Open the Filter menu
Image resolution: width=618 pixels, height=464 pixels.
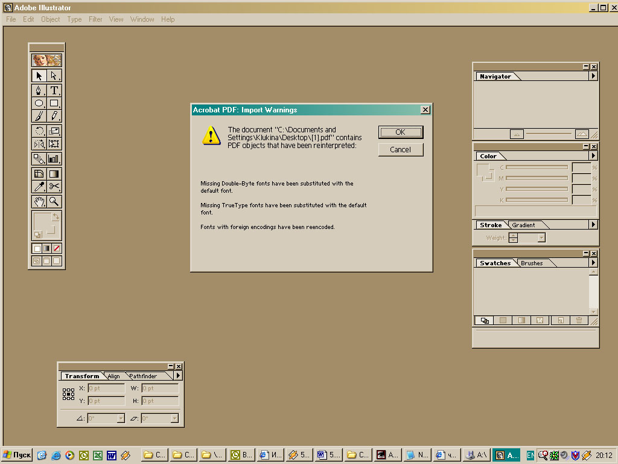coord(95,19)
